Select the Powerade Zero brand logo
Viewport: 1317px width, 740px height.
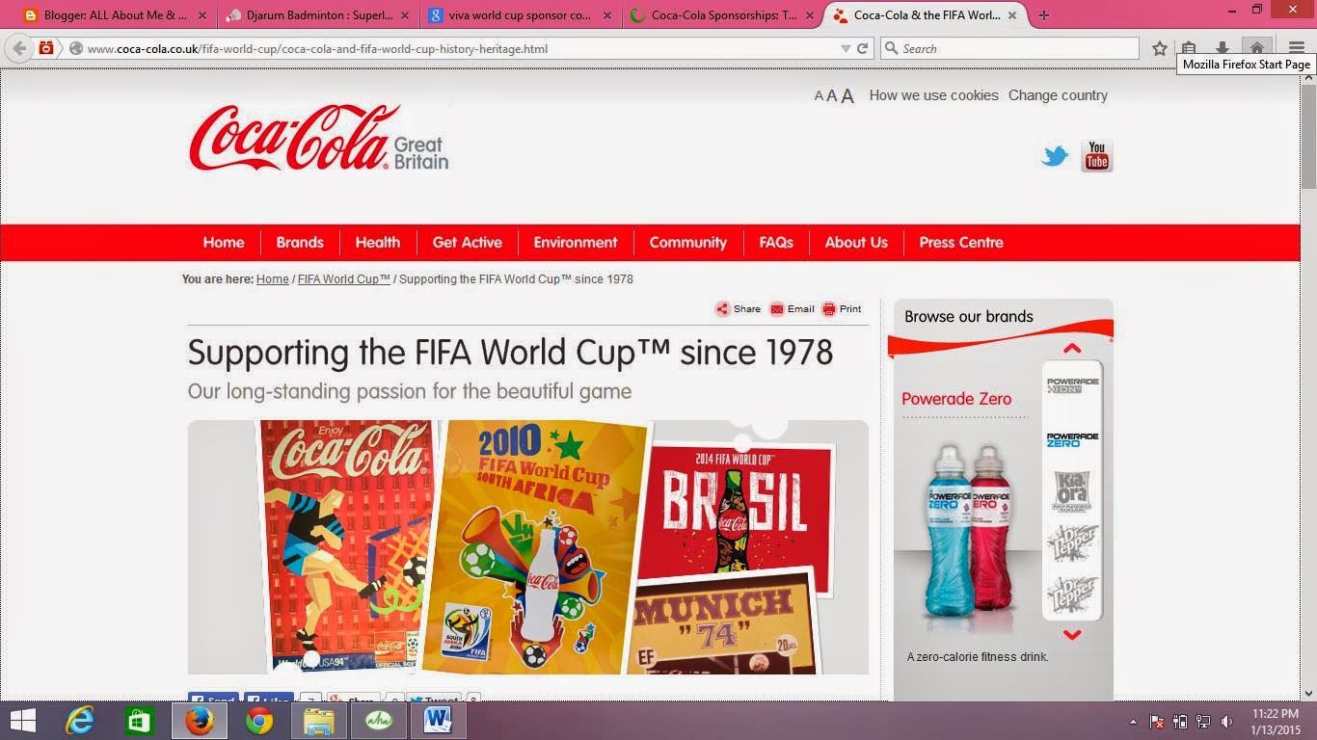click(x=1072, y=439)
